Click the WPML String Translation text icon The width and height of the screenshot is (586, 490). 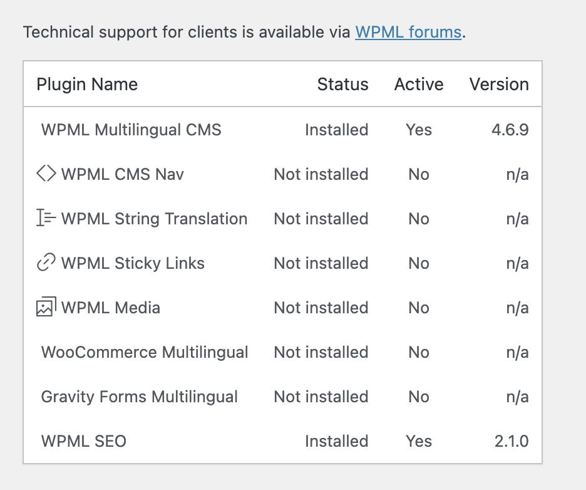pos(46,218)
